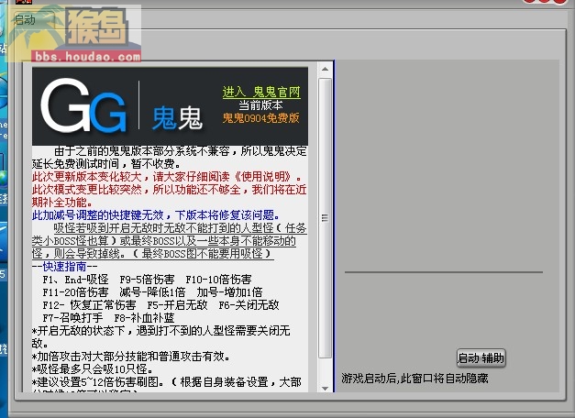Click the 游戏启动后,此窗口将自动隐藏 notice

(415, 378)
